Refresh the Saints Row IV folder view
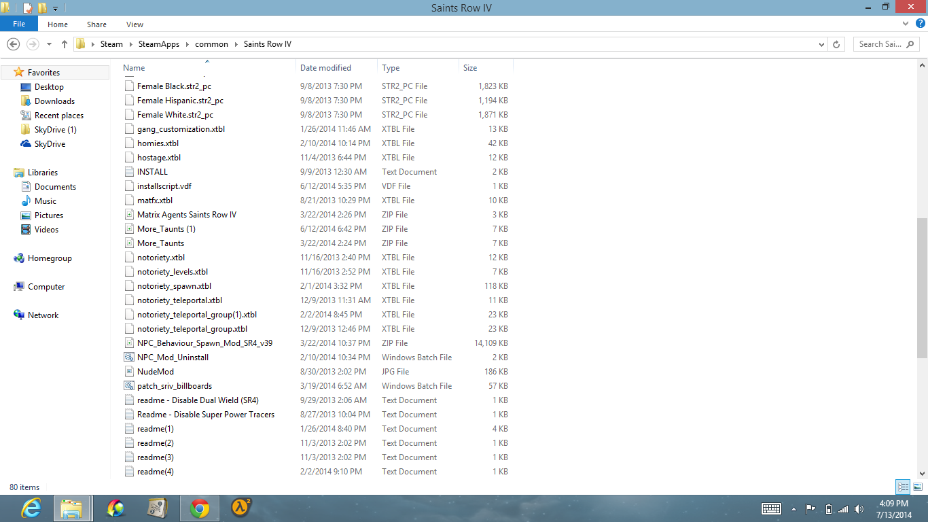The width and height of the screenshot is (928, 522). click(x=837, y=44)
